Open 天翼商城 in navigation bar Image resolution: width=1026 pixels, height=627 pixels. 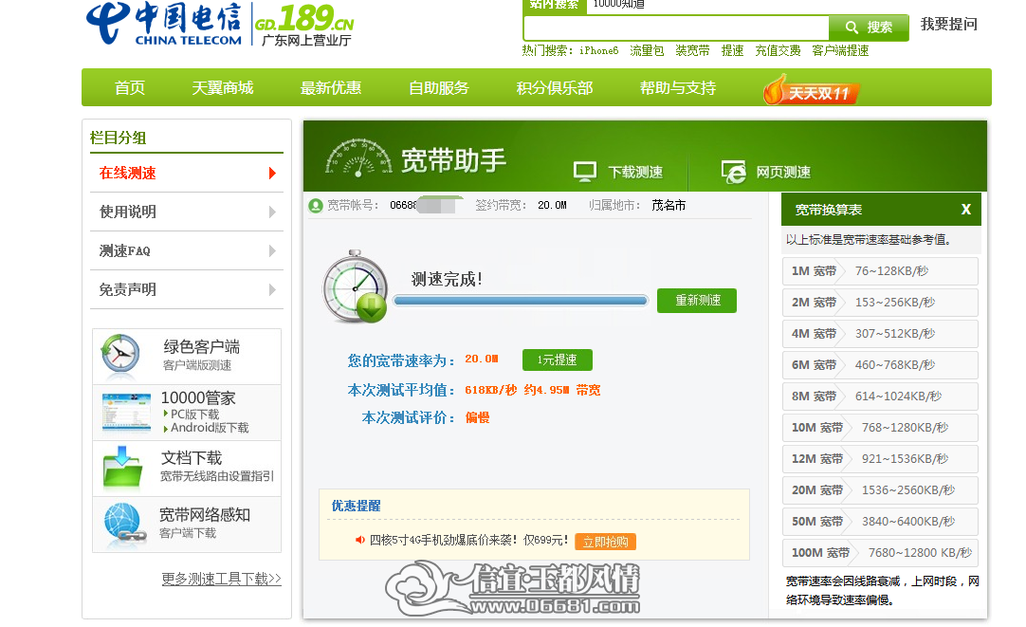[x=223, y=87]
